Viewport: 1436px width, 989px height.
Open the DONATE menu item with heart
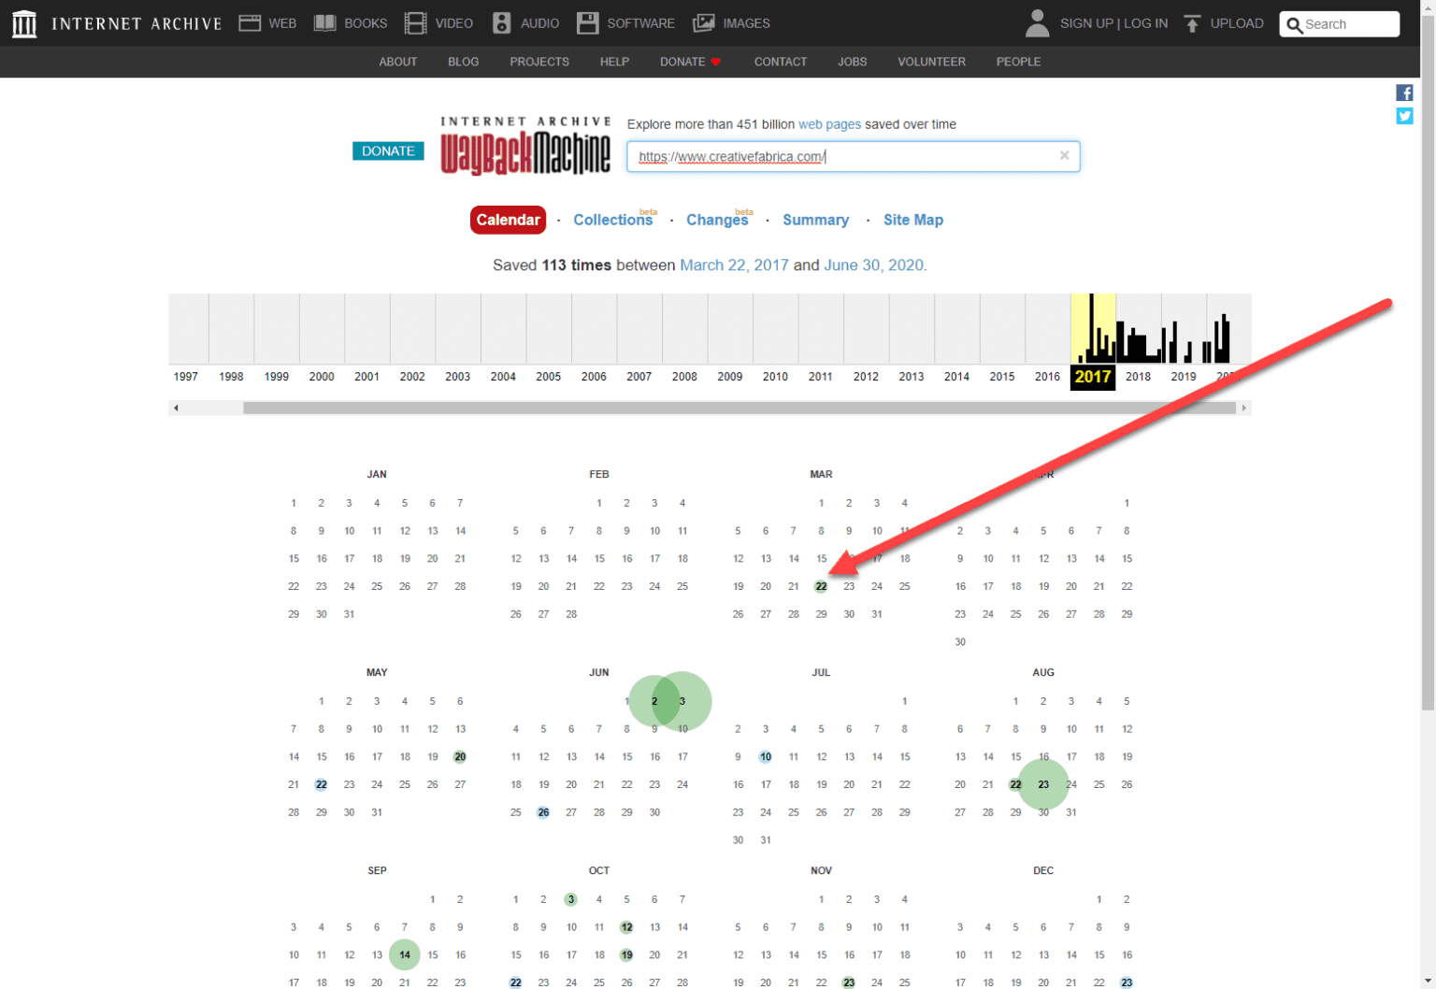(x=690, y=62)
